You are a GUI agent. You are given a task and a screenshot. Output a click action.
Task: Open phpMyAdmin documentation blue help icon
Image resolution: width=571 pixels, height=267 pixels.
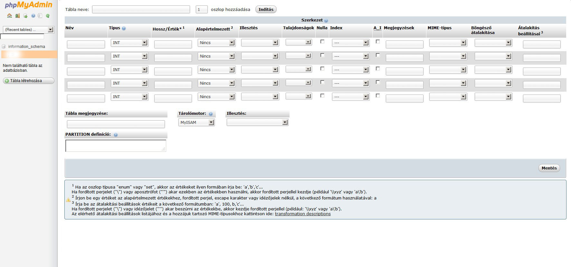[x=33, y=15]
